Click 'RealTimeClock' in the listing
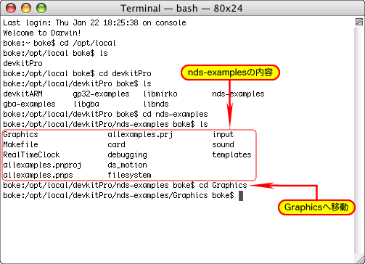The height and width of the screenshot is (264, 365). pos(31,154)
